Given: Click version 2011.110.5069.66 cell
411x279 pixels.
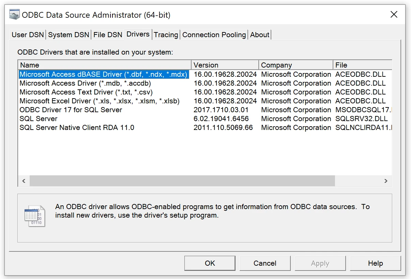Looking at the screenshot, I should pyautogui.click(x=223, y=128).
